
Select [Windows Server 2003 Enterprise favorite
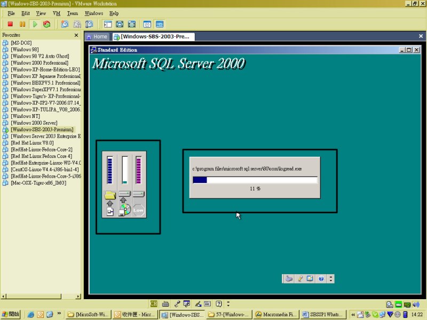(x=46, y=136)
